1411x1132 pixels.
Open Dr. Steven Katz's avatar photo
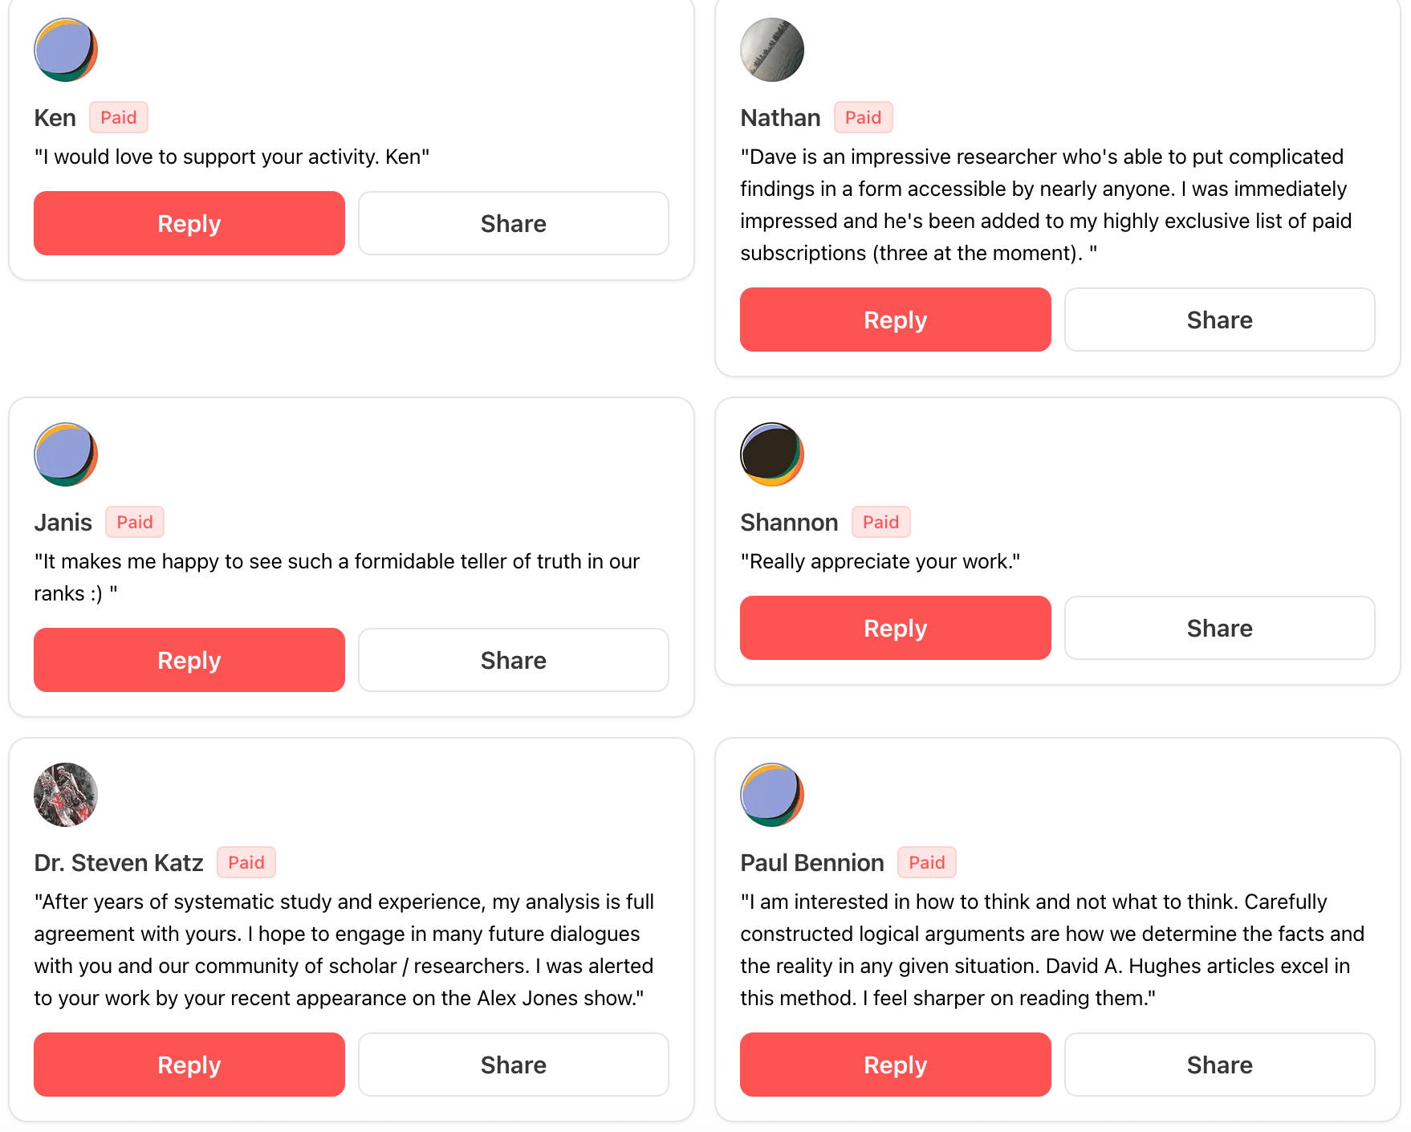(66, 795)
